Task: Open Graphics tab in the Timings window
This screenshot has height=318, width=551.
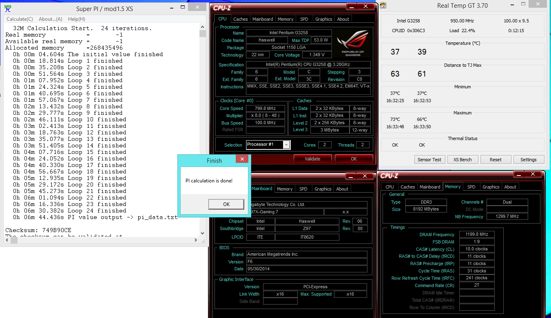Action: 491,187
